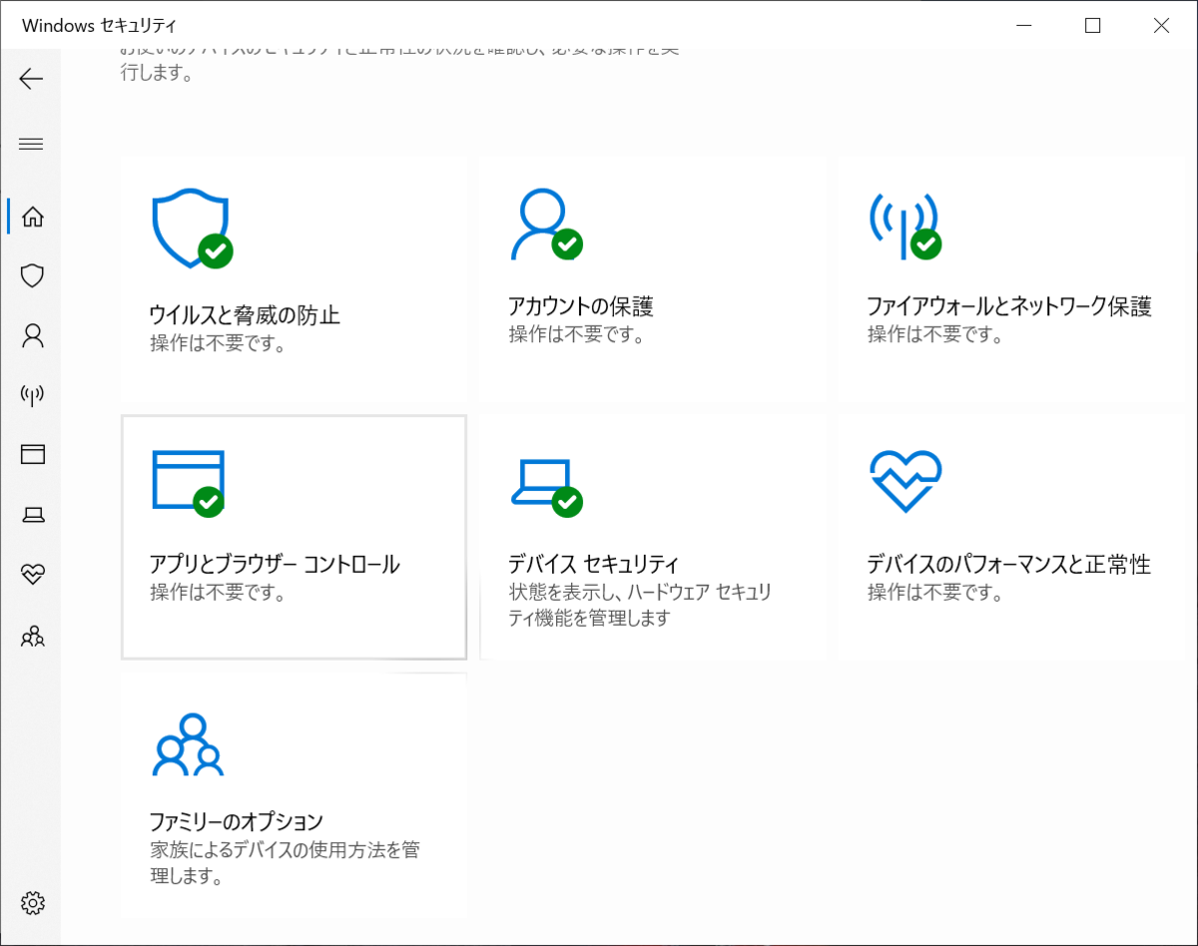Open Virus protection shield icon in sidebar
1198x946 pixels.
tap(32, 275)
